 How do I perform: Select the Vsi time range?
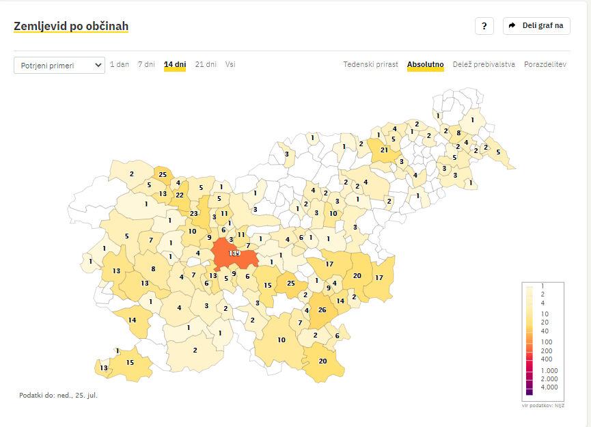point(230,65)
